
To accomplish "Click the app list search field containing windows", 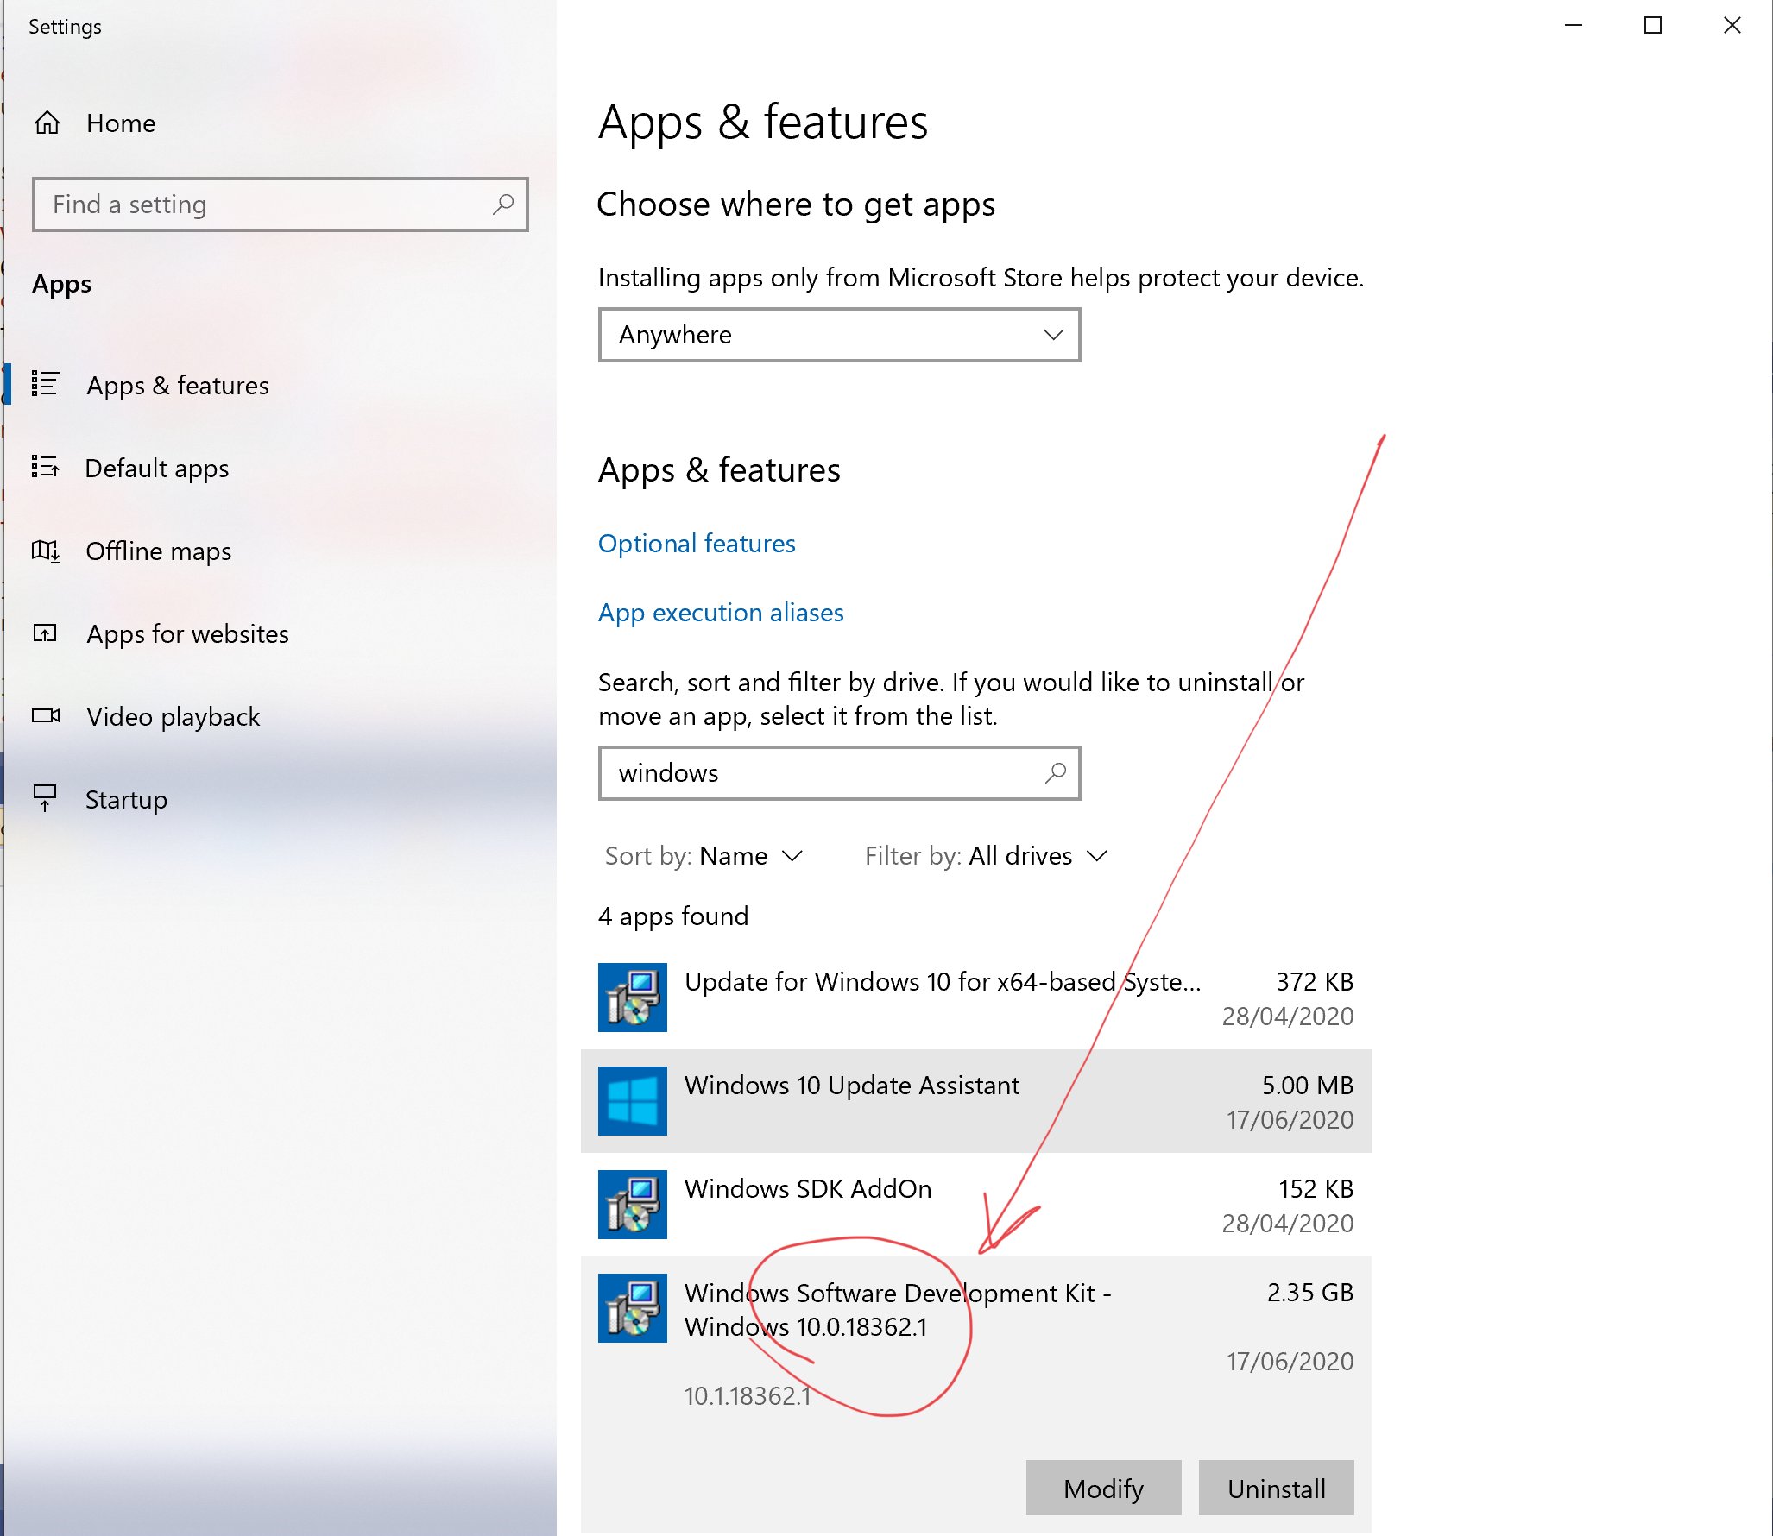I will pyautogui.click(x=839, y=773).
